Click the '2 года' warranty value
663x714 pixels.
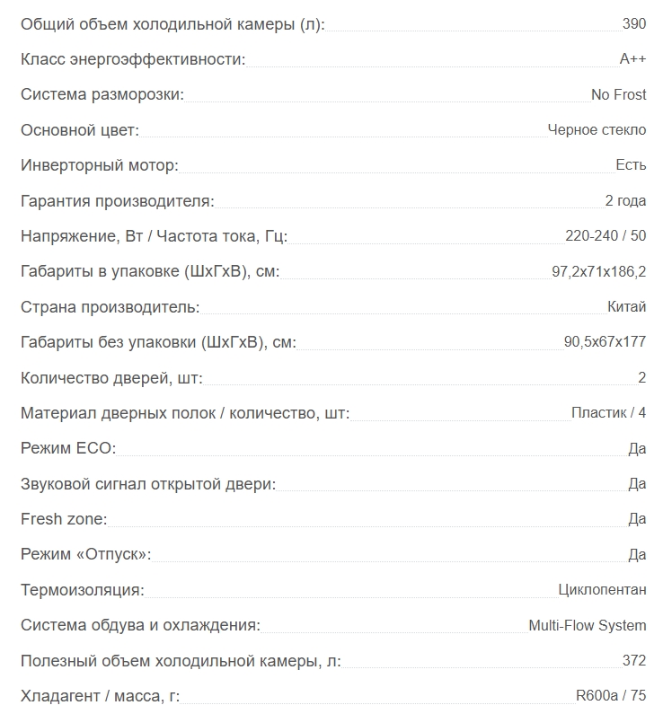coord(625,200)
